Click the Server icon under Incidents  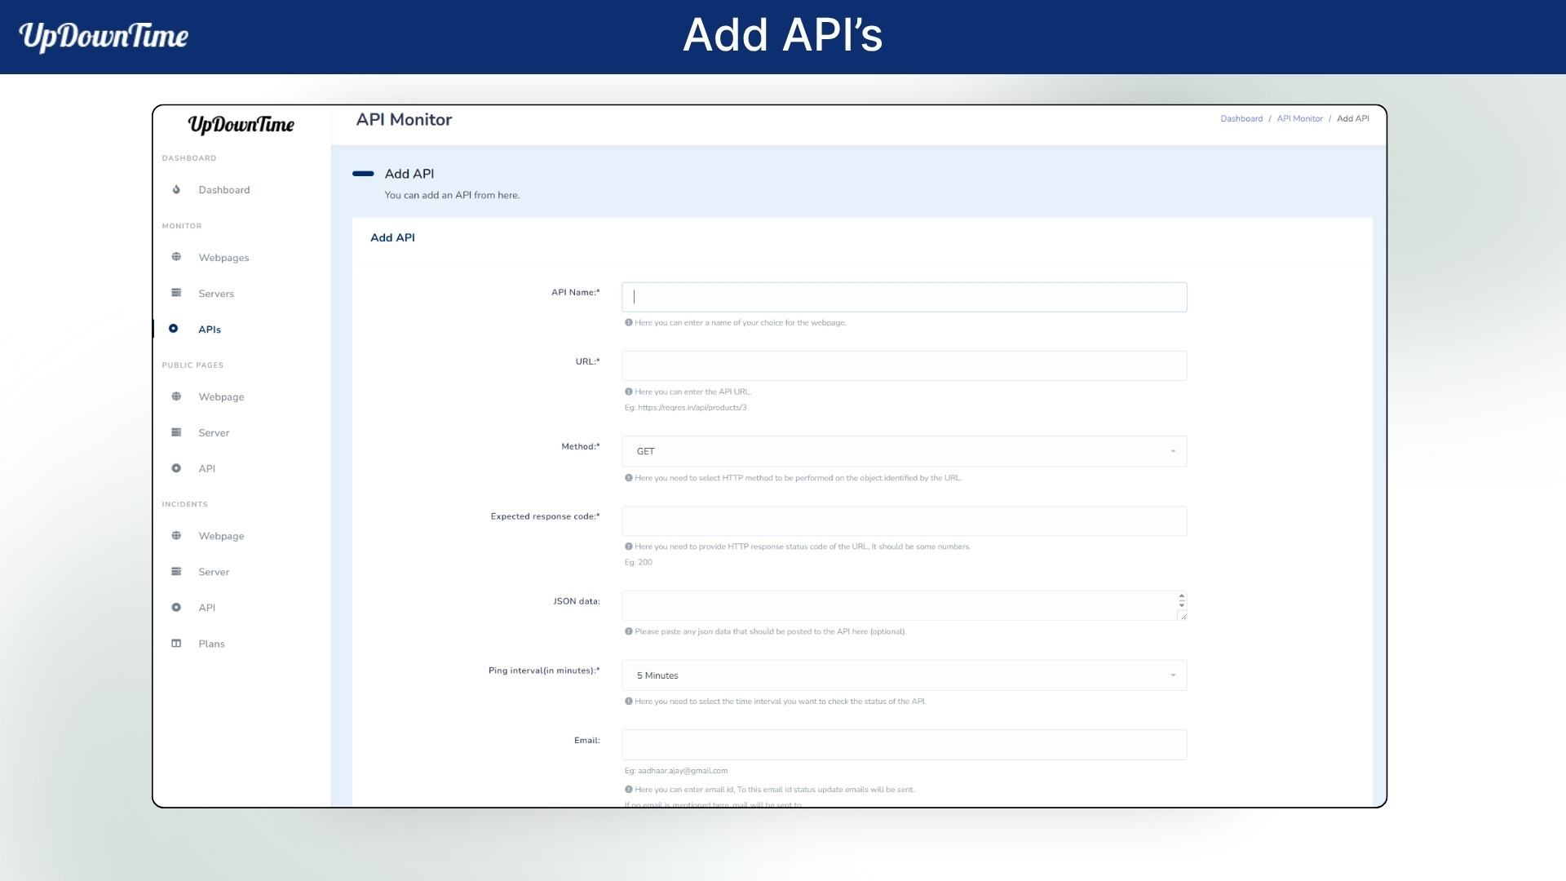[176, 572]
